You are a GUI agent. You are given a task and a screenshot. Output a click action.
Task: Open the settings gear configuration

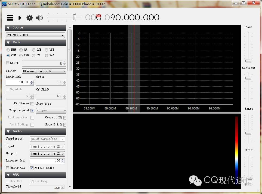29,18
